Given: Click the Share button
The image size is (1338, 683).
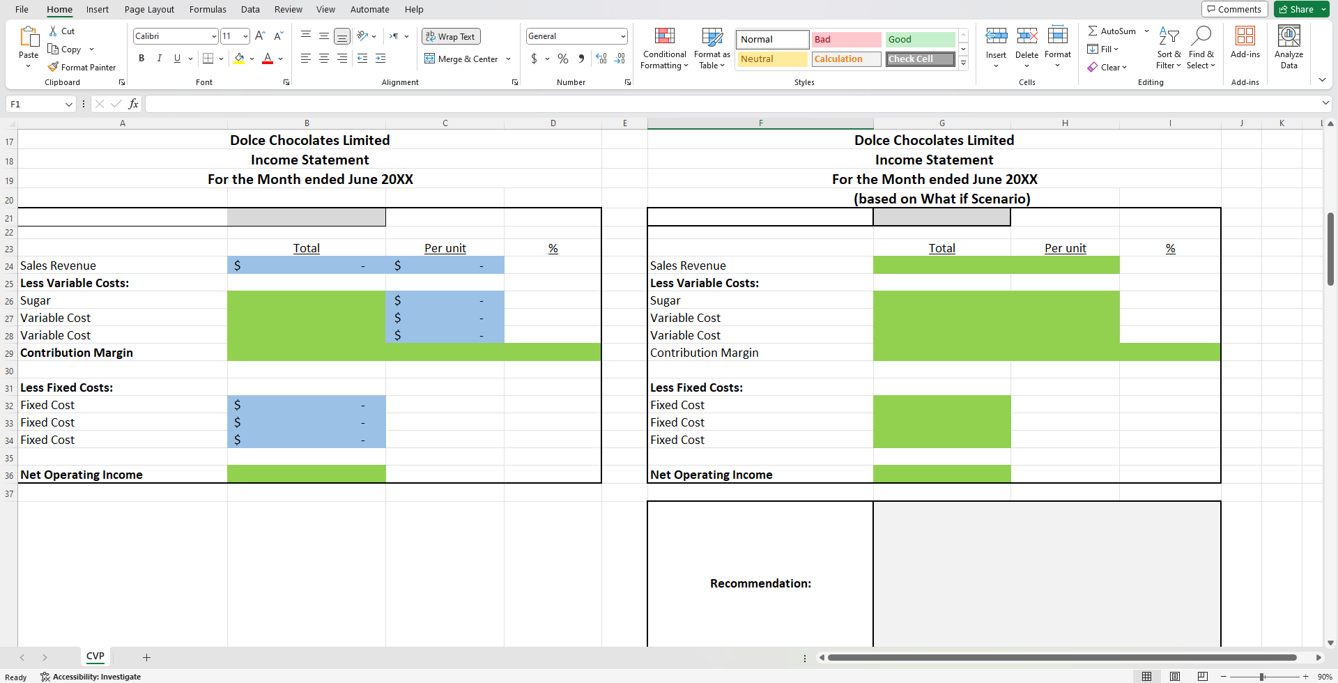Looking at the screenshot, I should [x=1299, y=9].
